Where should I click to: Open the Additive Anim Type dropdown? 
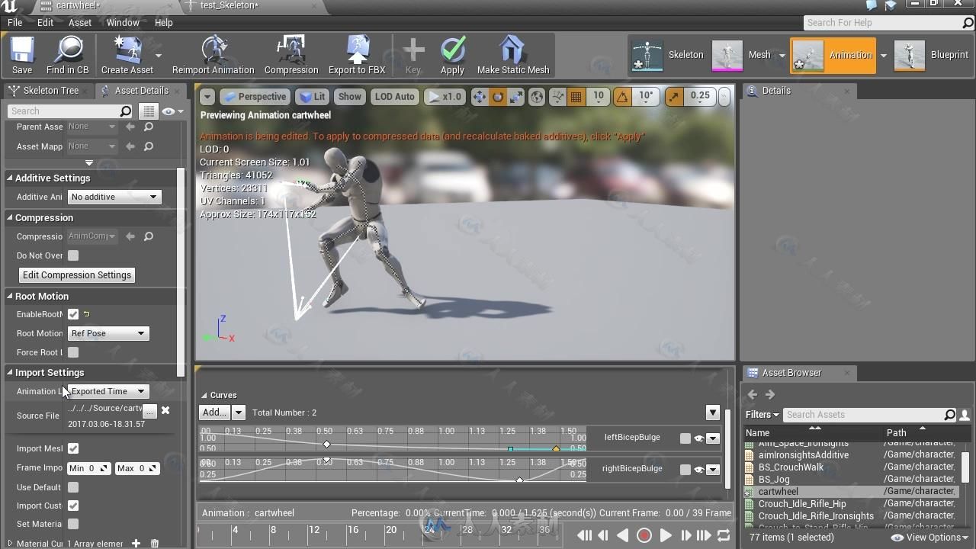pyautogui.click(x=114, y=197)
